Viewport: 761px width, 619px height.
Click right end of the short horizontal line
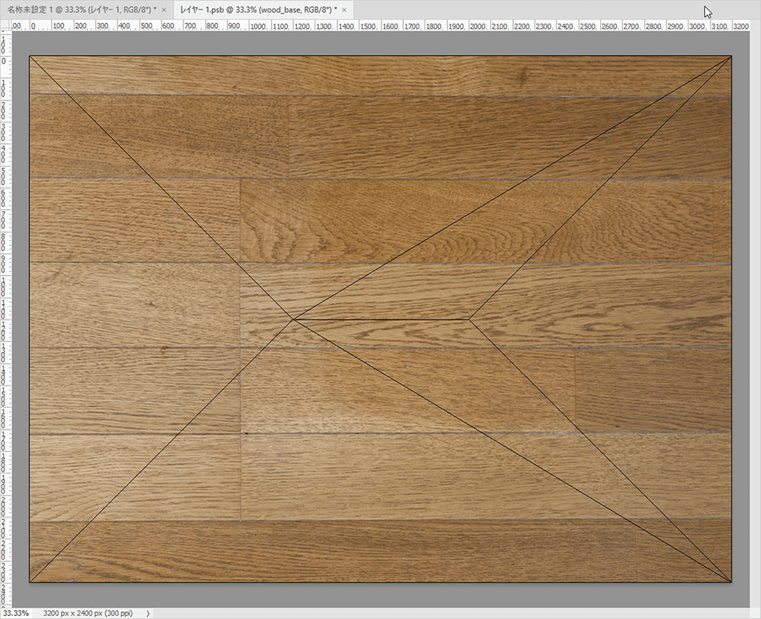click(469, 319)
